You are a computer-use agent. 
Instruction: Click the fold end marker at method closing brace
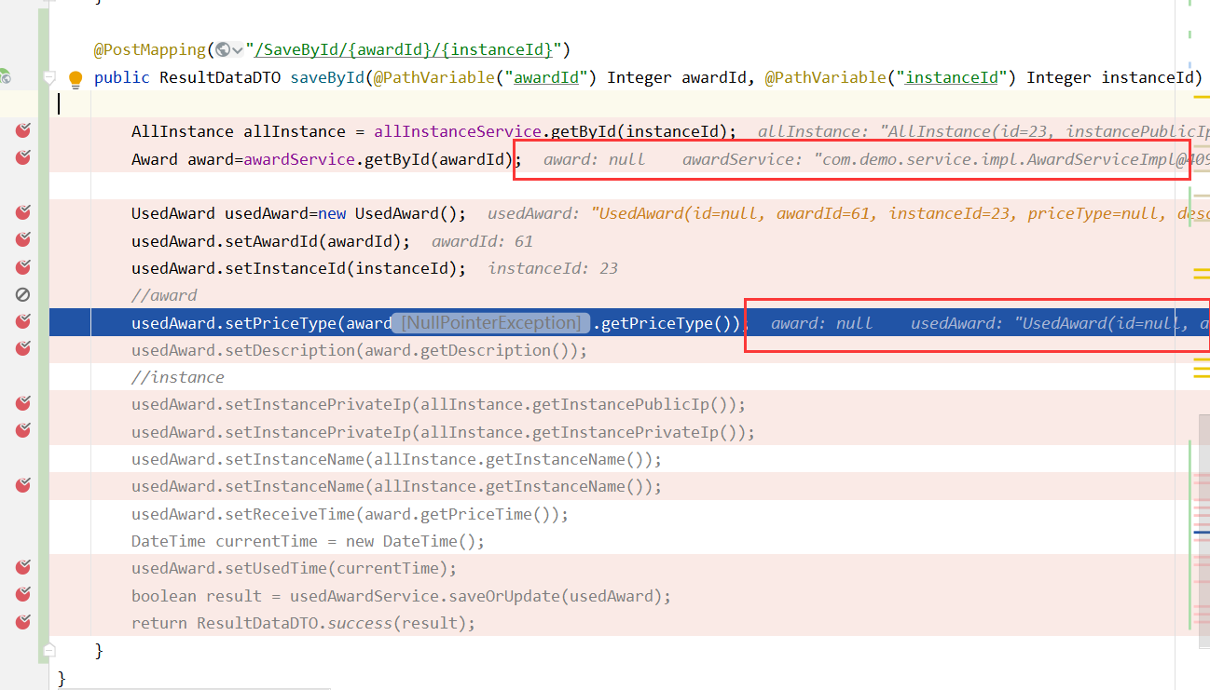(x=50, y=649)
